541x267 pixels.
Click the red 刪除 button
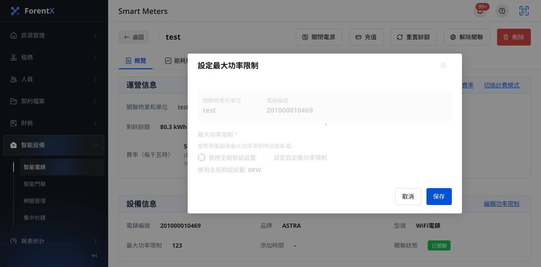[514, 37]
